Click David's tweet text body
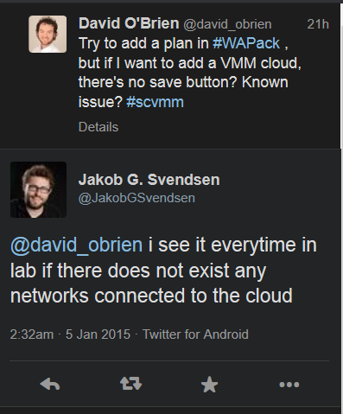This screenshot has width=343, height=414. pos(190,73)
